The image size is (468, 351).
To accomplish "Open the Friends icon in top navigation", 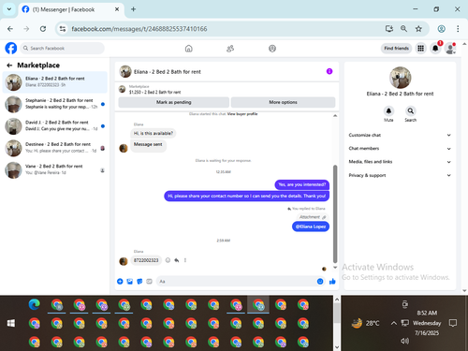I will (230, 49).
